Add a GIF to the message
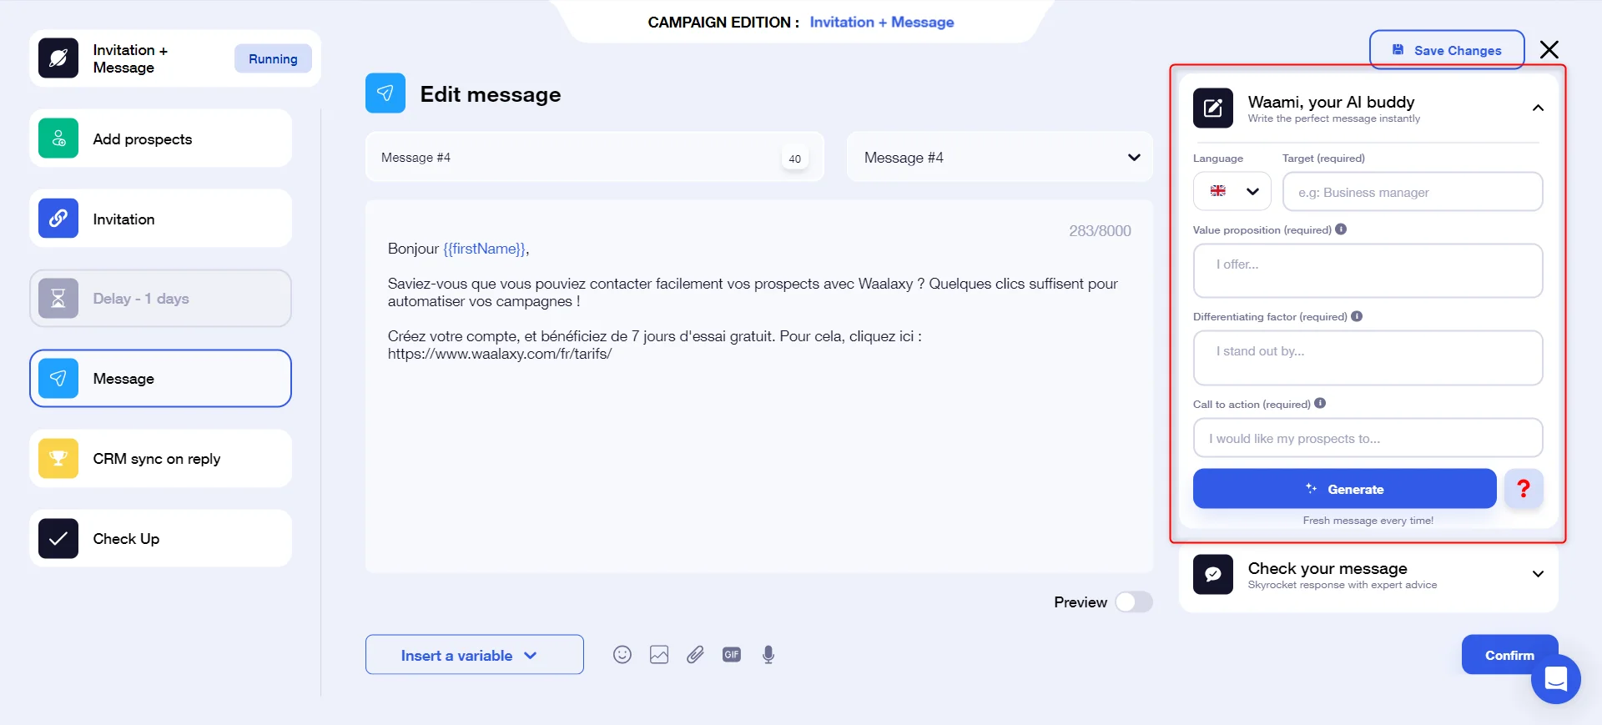Viewport: 1602px width, 725px height. (732, 655)
